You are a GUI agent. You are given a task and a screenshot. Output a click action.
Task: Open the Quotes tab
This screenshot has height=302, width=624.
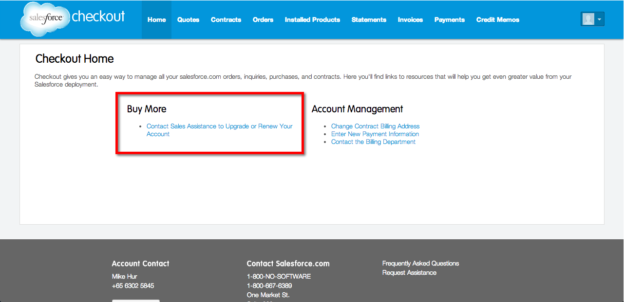tap(188, 20)
